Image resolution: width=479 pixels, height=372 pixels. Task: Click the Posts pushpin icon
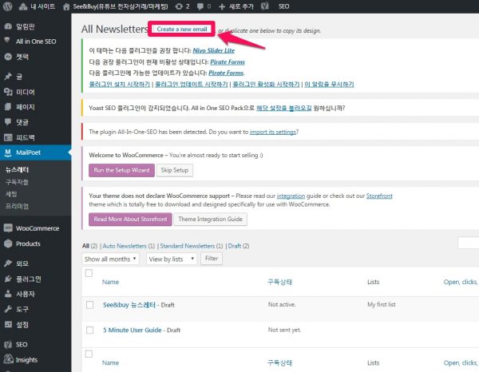(8, 77)
